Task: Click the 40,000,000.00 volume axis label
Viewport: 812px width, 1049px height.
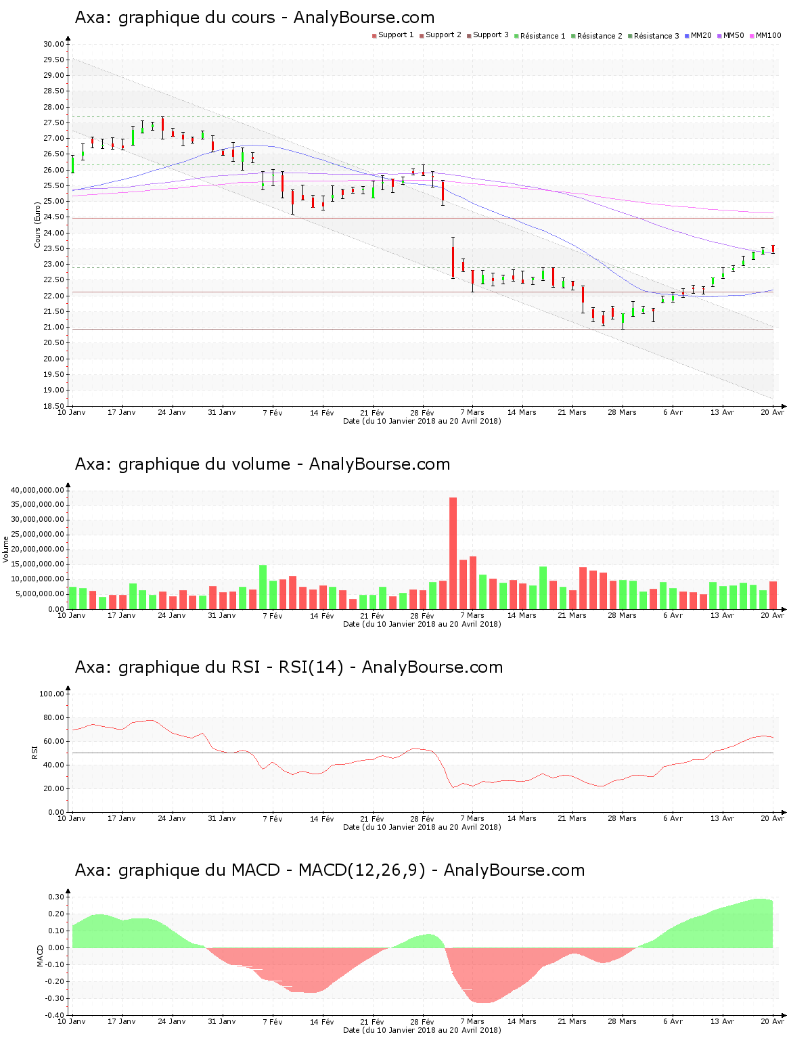Action: point(38,490)
